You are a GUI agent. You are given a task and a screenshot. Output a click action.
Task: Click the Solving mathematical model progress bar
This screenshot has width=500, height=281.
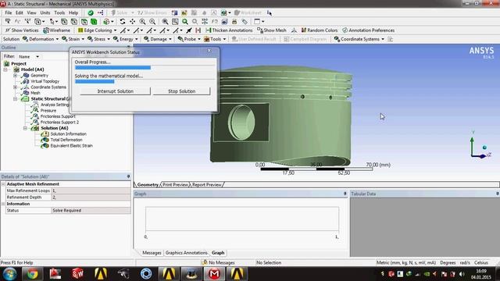145,81
